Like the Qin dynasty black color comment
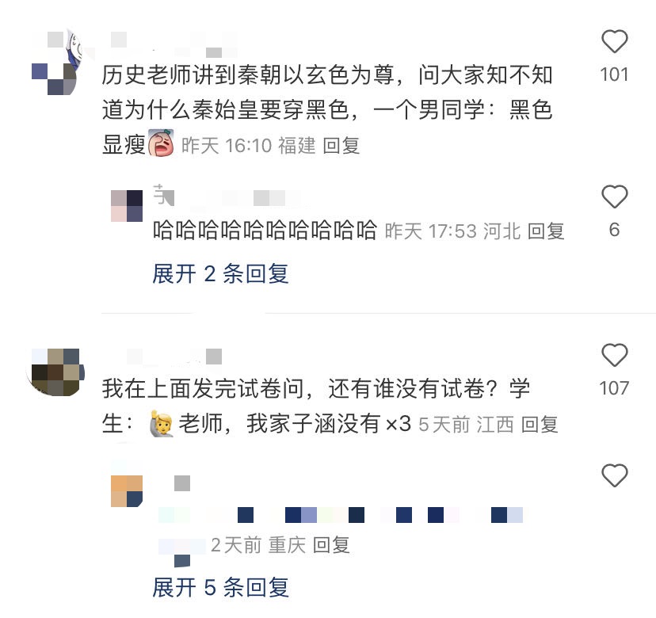The image size is (656, 618). pos(614,41)
